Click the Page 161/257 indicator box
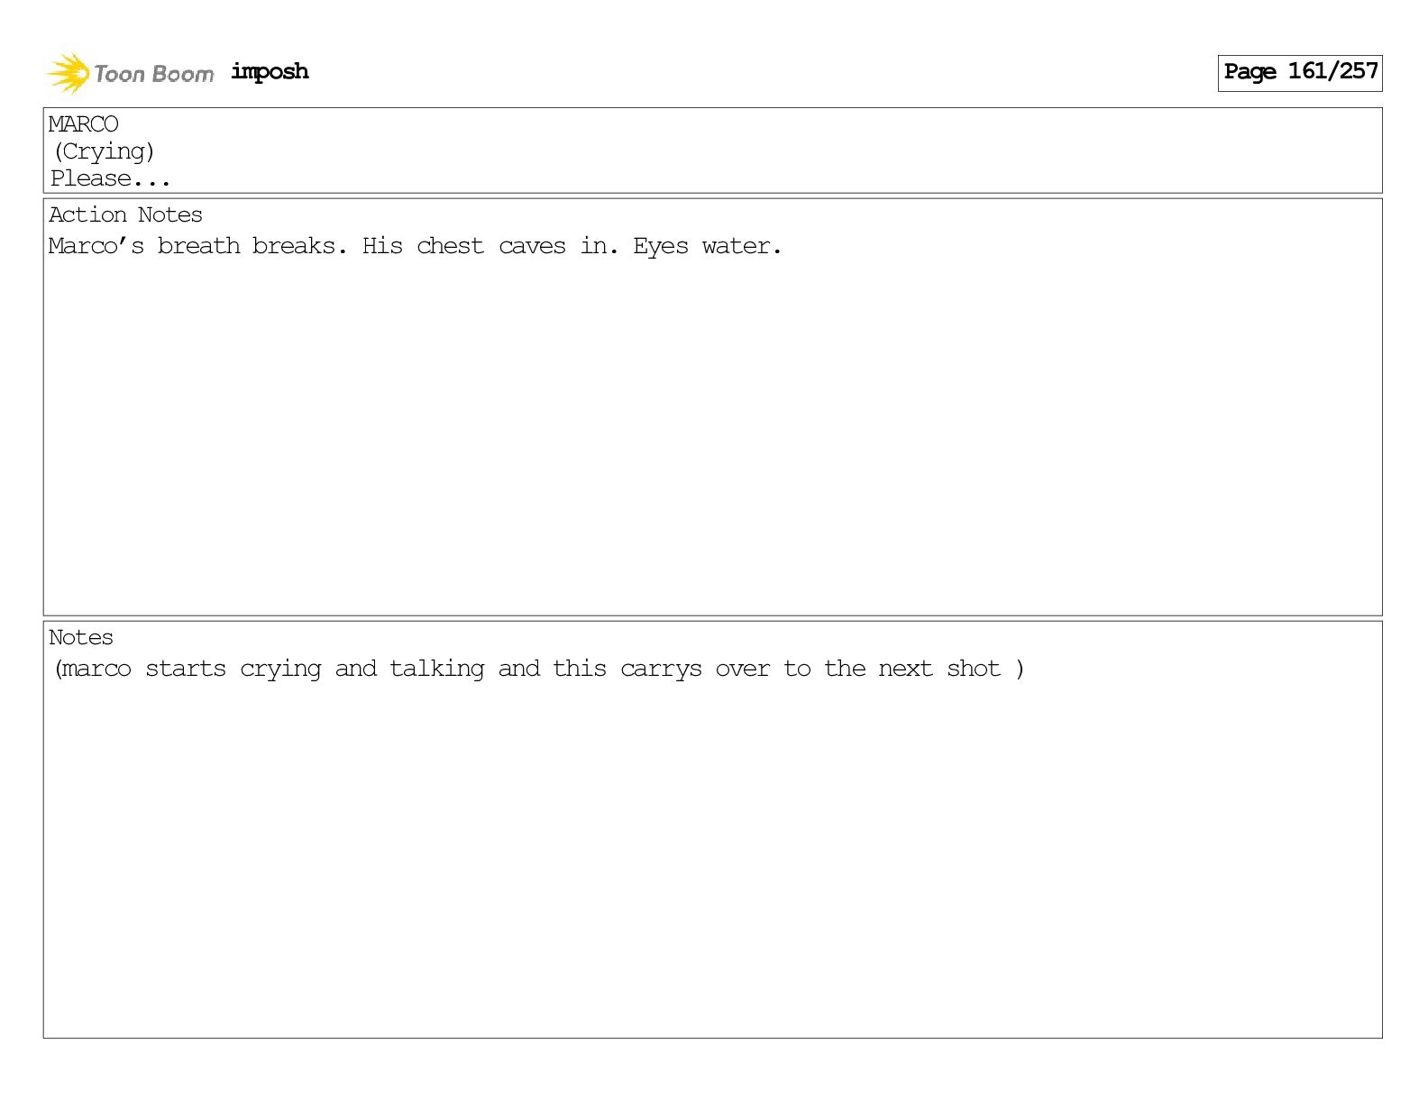The image size is (1428, 1103). point(1299,72)
